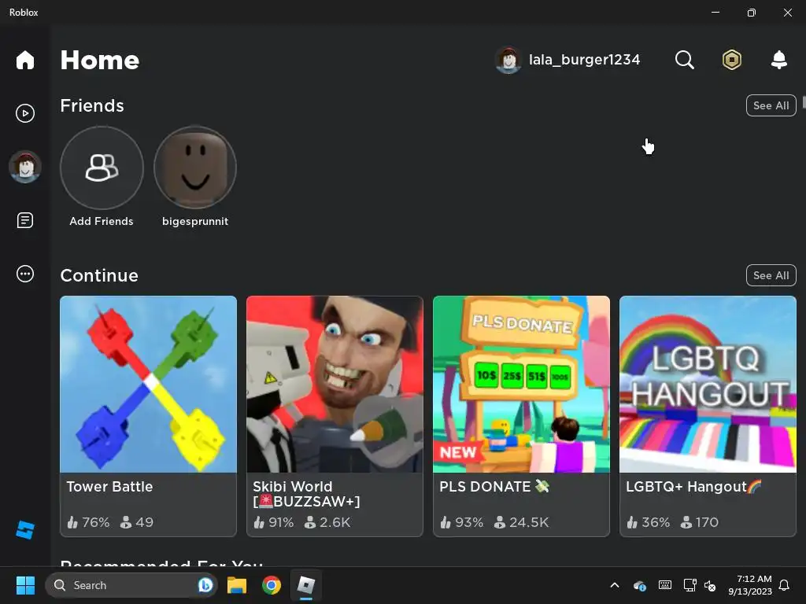Select the Add Friends circle icon

102,168
